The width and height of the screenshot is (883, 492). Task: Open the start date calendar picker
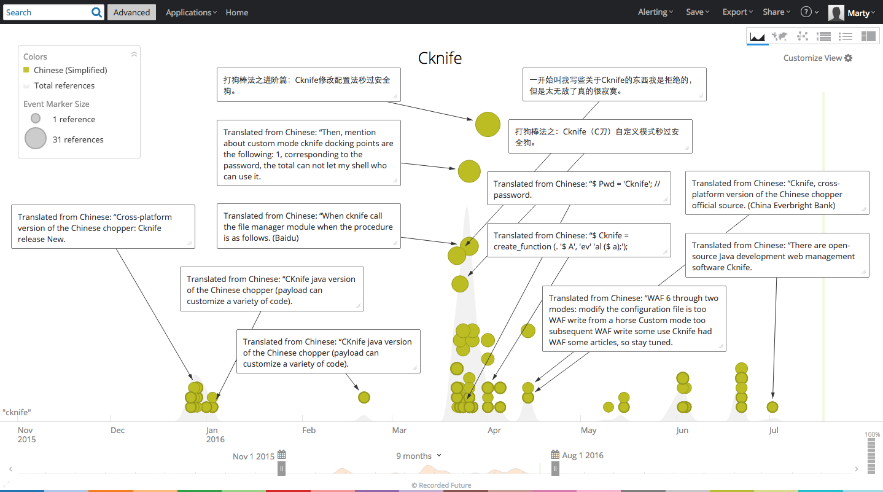(282, 455)
